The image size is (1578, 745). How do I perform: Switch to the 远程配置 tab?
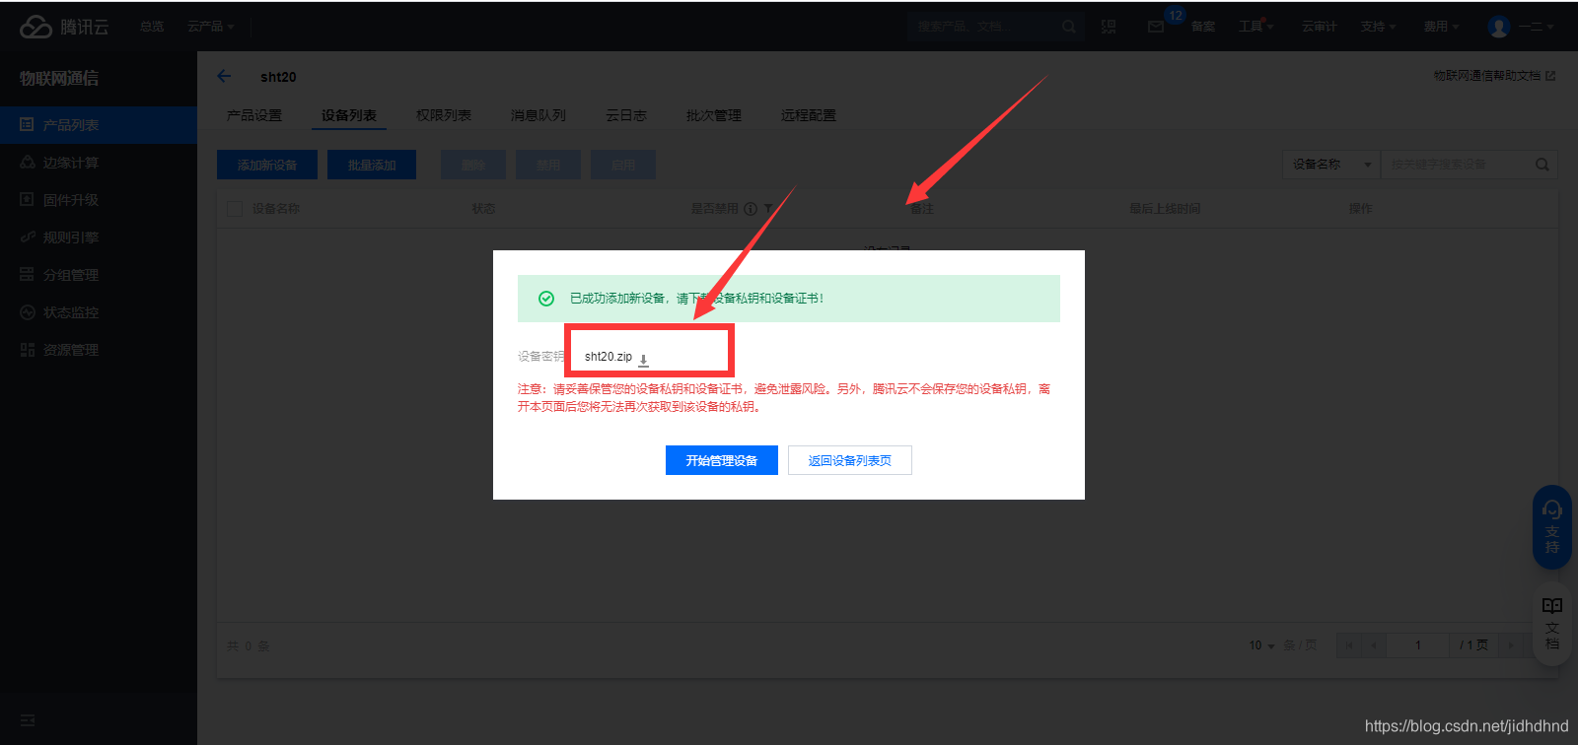coord(809,115)
